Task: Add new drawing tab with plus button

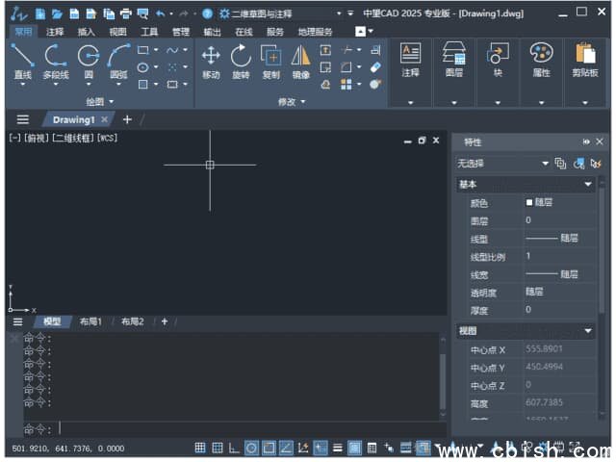Action: click(x=127, y=119)
